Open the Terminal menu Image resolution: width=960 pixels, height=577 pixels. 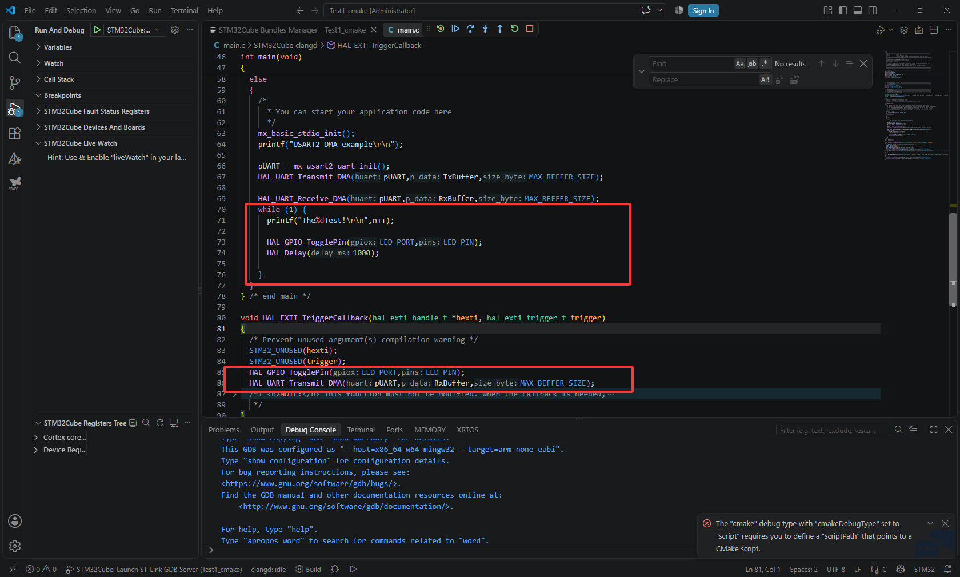[x=184, y=10]
